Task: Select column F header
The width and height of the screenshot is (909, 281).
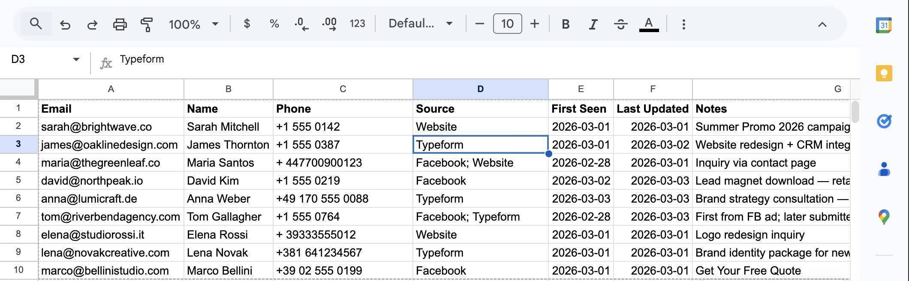Action: [653, 89]
